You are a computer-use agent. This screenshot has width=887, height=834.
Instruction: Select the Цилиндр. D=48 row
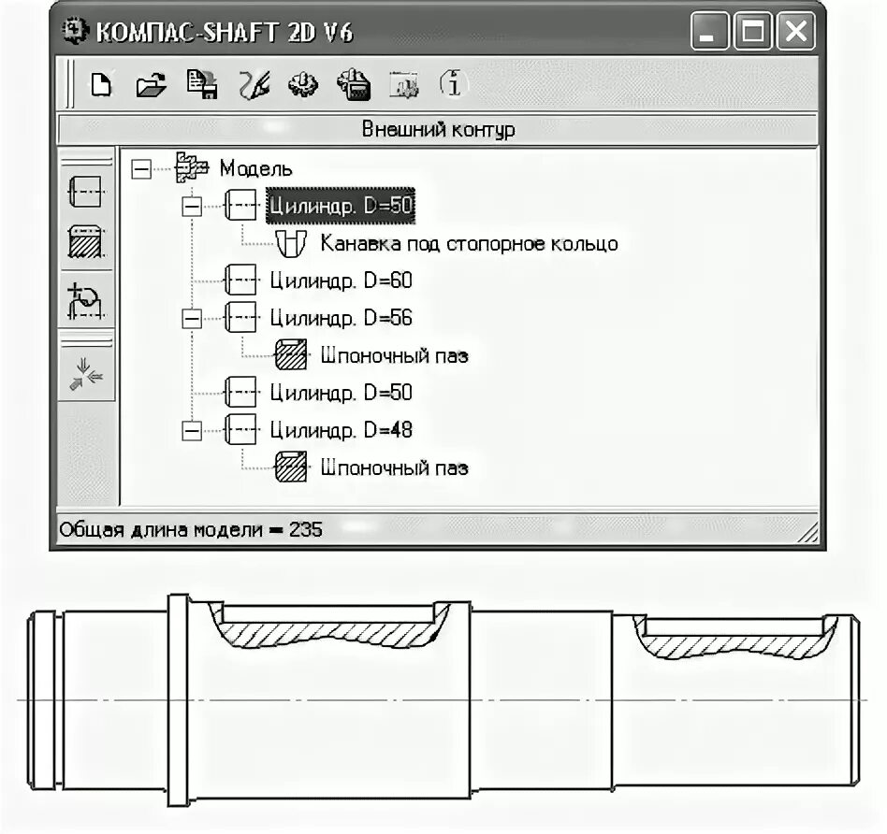point(342,430)
